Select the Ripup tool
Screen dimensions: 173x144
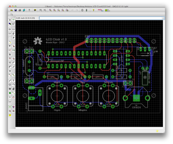pos(13,75)
